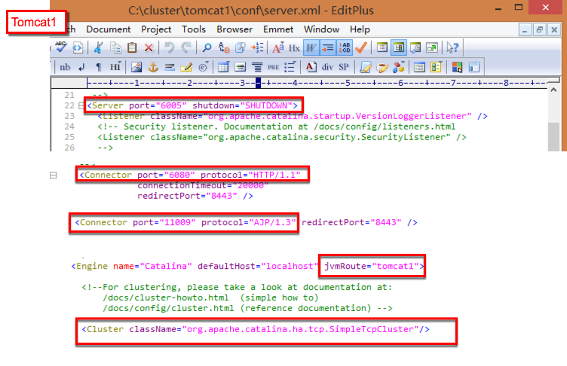Click the column ruler at mark 5

(x=348, y=83)
